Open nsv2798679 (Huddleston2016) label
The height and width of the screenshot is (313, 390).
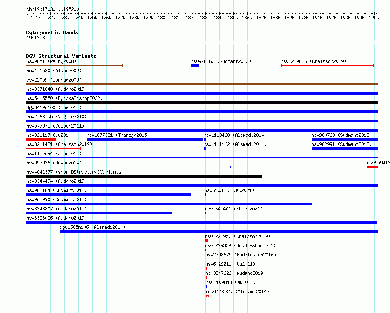[x=241, y=255]
